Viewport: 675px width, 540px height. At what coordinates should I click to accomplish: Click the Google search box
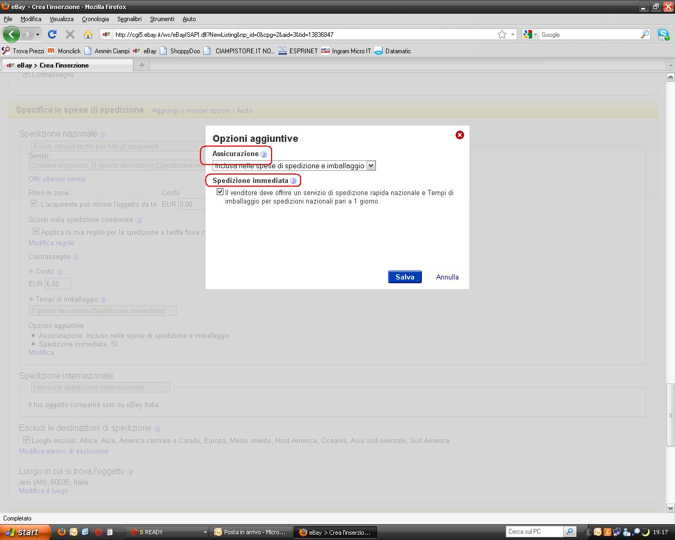pos(590,34)
